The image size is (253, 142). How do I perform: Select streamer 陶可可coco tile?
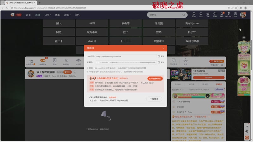point(192,23)
